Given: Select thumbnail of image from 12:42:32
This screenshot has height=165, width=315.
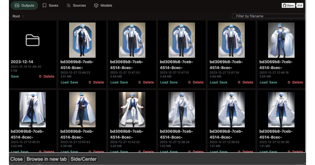Looking at the screenshot, I should (x=132, y=109).
